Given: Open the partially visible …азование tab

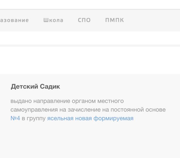Looking at the screenshot, I should [14, 20].
